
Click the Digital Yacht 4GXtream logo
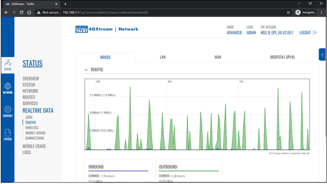point(107,29)
